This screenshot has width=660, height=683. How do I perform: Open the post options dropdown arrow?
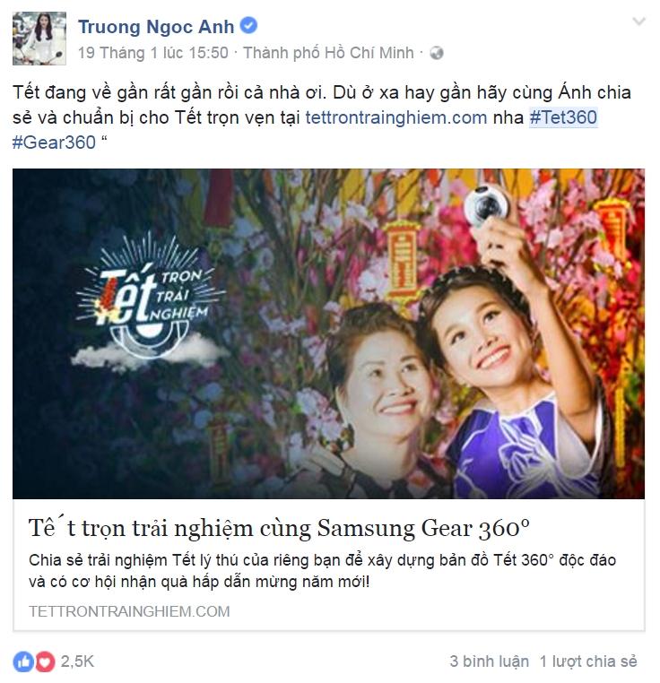point(638,21)
